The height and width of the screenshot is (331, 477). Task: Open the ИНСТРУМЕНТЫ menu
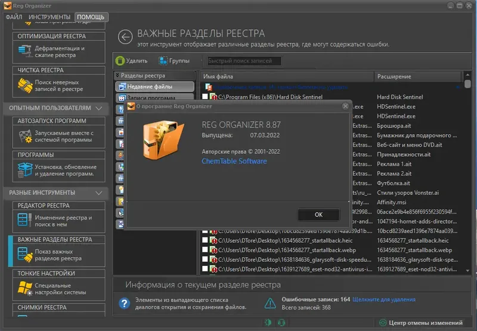point(49,17)
